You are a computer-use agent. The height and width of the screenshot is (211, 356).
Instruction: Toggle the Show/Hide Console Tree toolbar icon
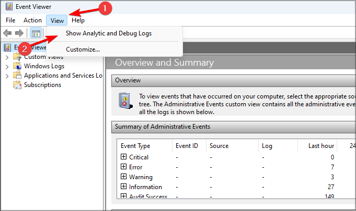(x=36, y=33)
